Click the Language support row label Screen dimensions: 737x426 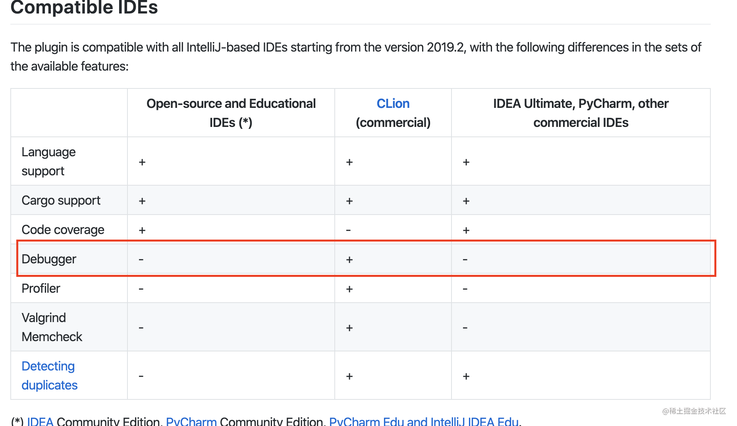tap(48, 161)
